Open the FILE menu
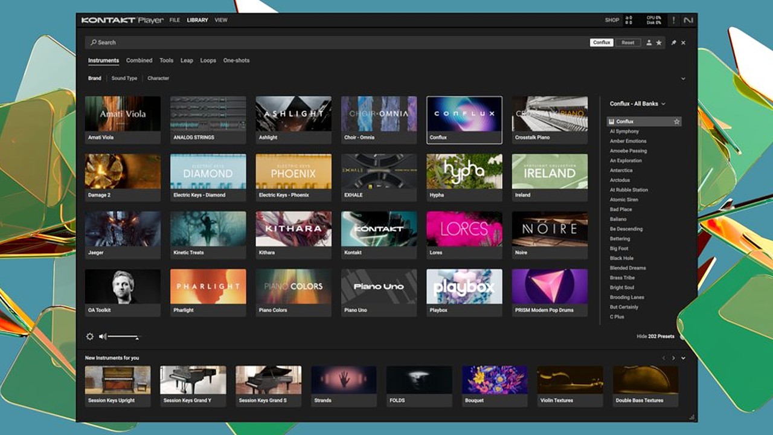 [x=175, y=20]
